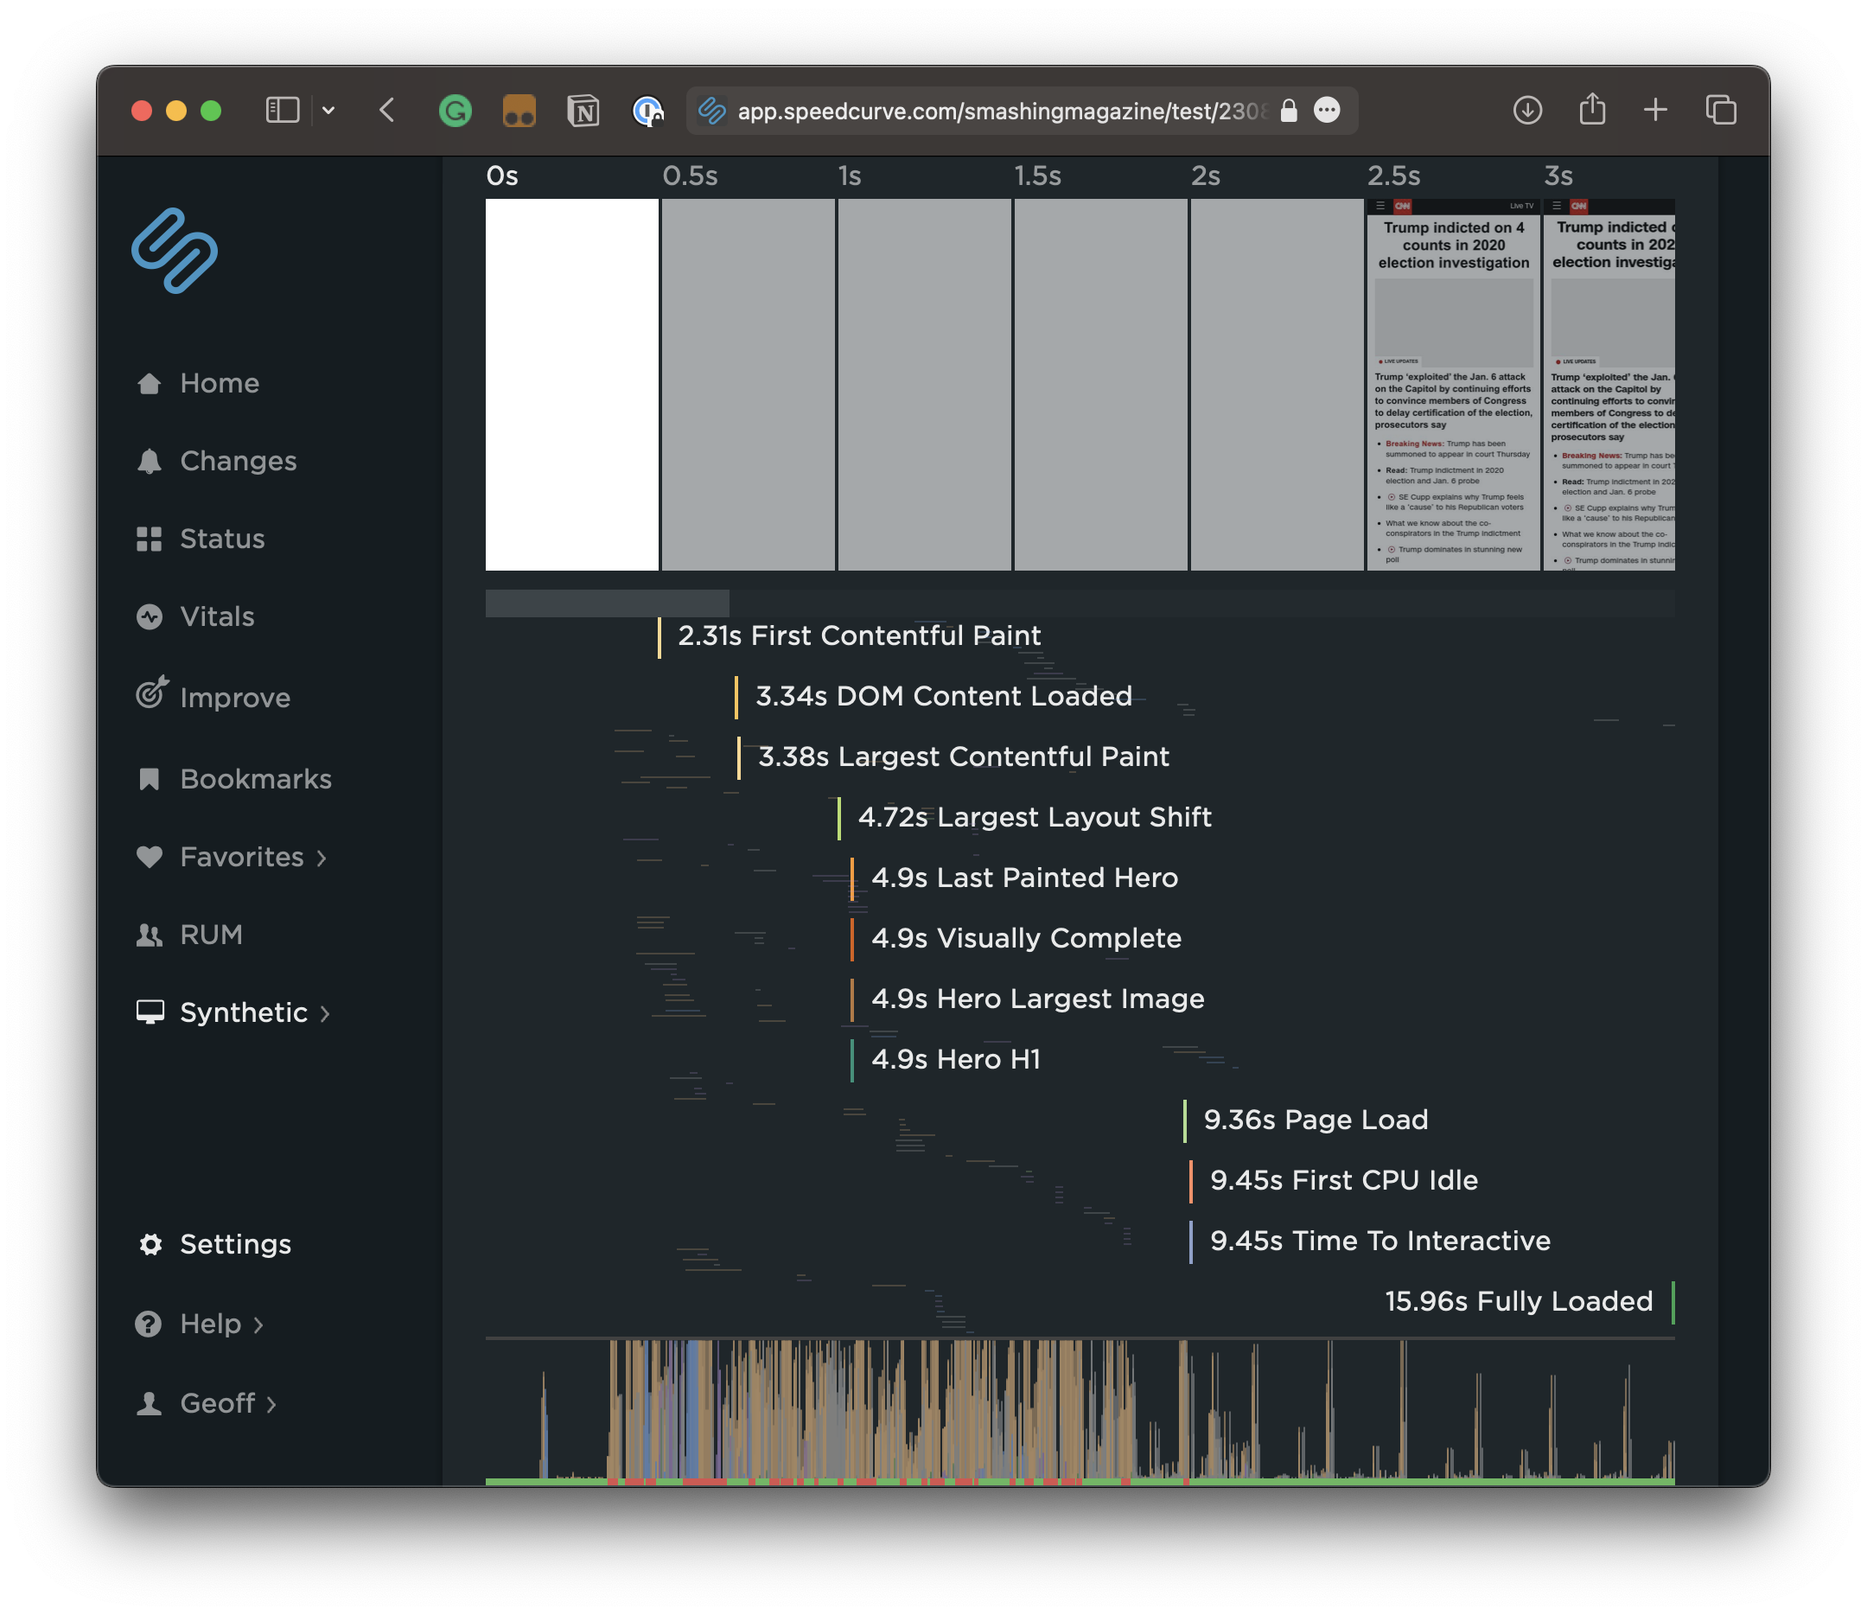Show tab overview icon
The width and height of the screenshot is (1867, 1615).
pyautogui.click(x=1720, y=110)
